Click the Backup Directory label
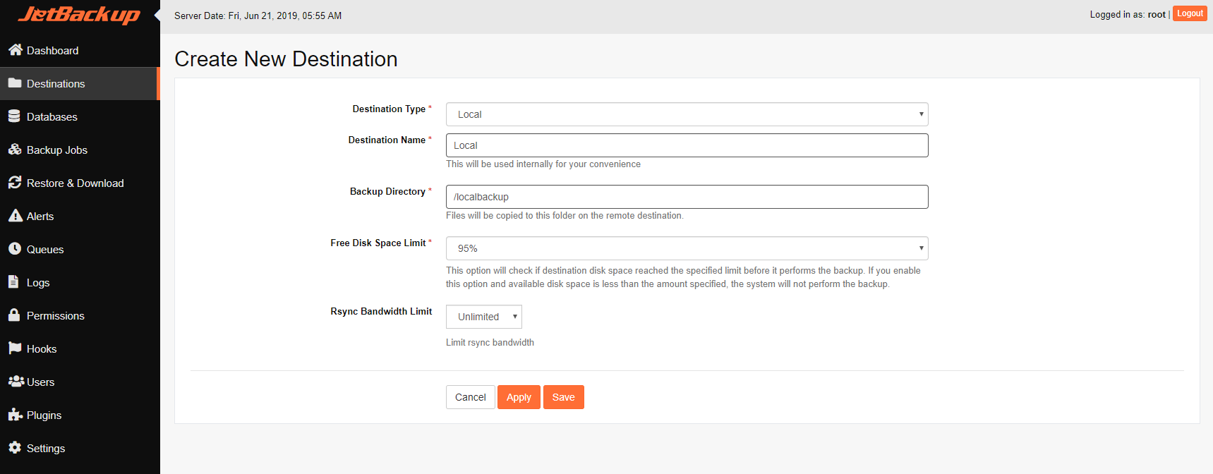 coord(387,191)
